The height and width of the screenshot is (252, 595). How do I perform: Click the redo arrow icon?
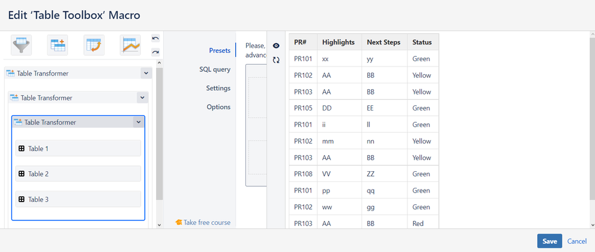pyautogui.click(x=155, y=52)
